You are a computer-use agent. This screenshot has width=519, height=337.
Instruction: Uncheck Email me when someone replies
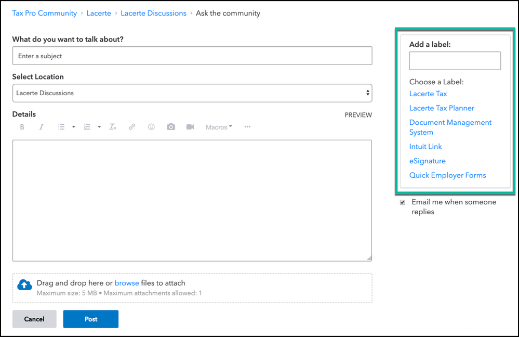pos(402,202)
